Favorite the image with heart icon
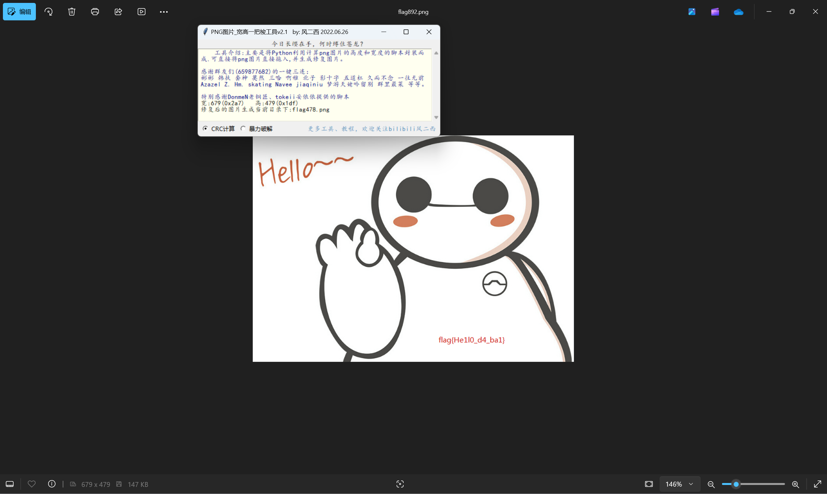This screenshot has width=827, height=494. coord(32,484)
